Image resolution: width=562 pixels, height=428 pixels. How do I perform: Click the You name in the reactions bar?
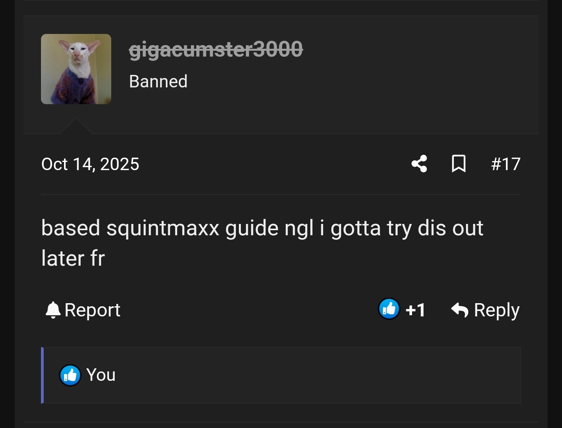click(x=101, y=375)
